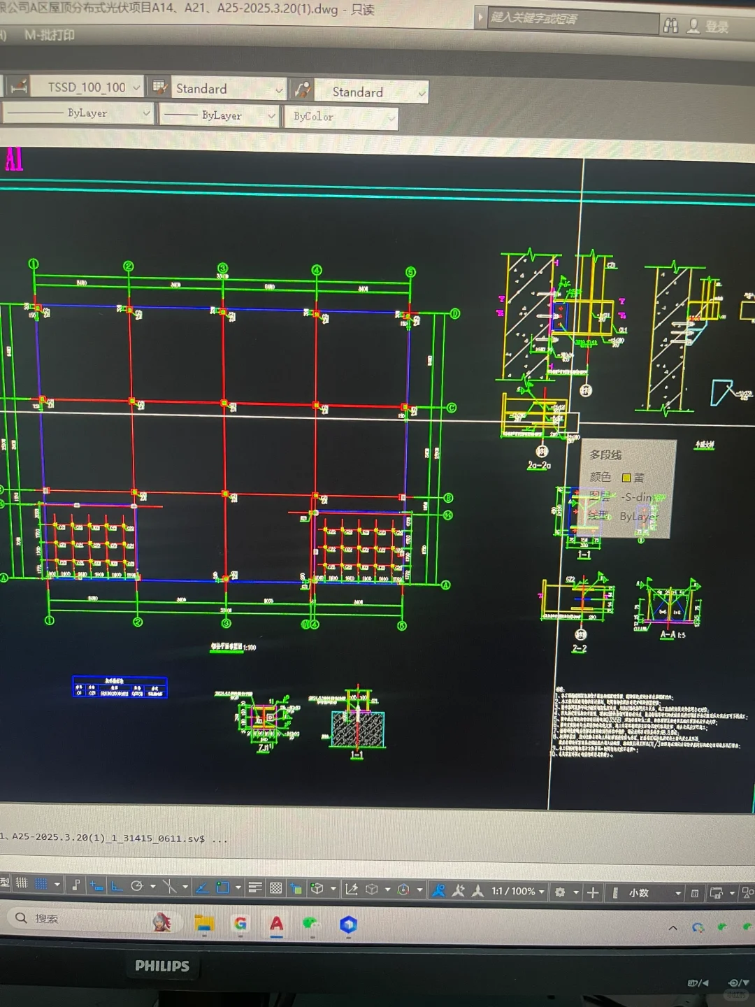The width and height of the screenshot is (755, 1007).
Task: Toggle annotation visibility icon
Action: click(x=438, y=890)
